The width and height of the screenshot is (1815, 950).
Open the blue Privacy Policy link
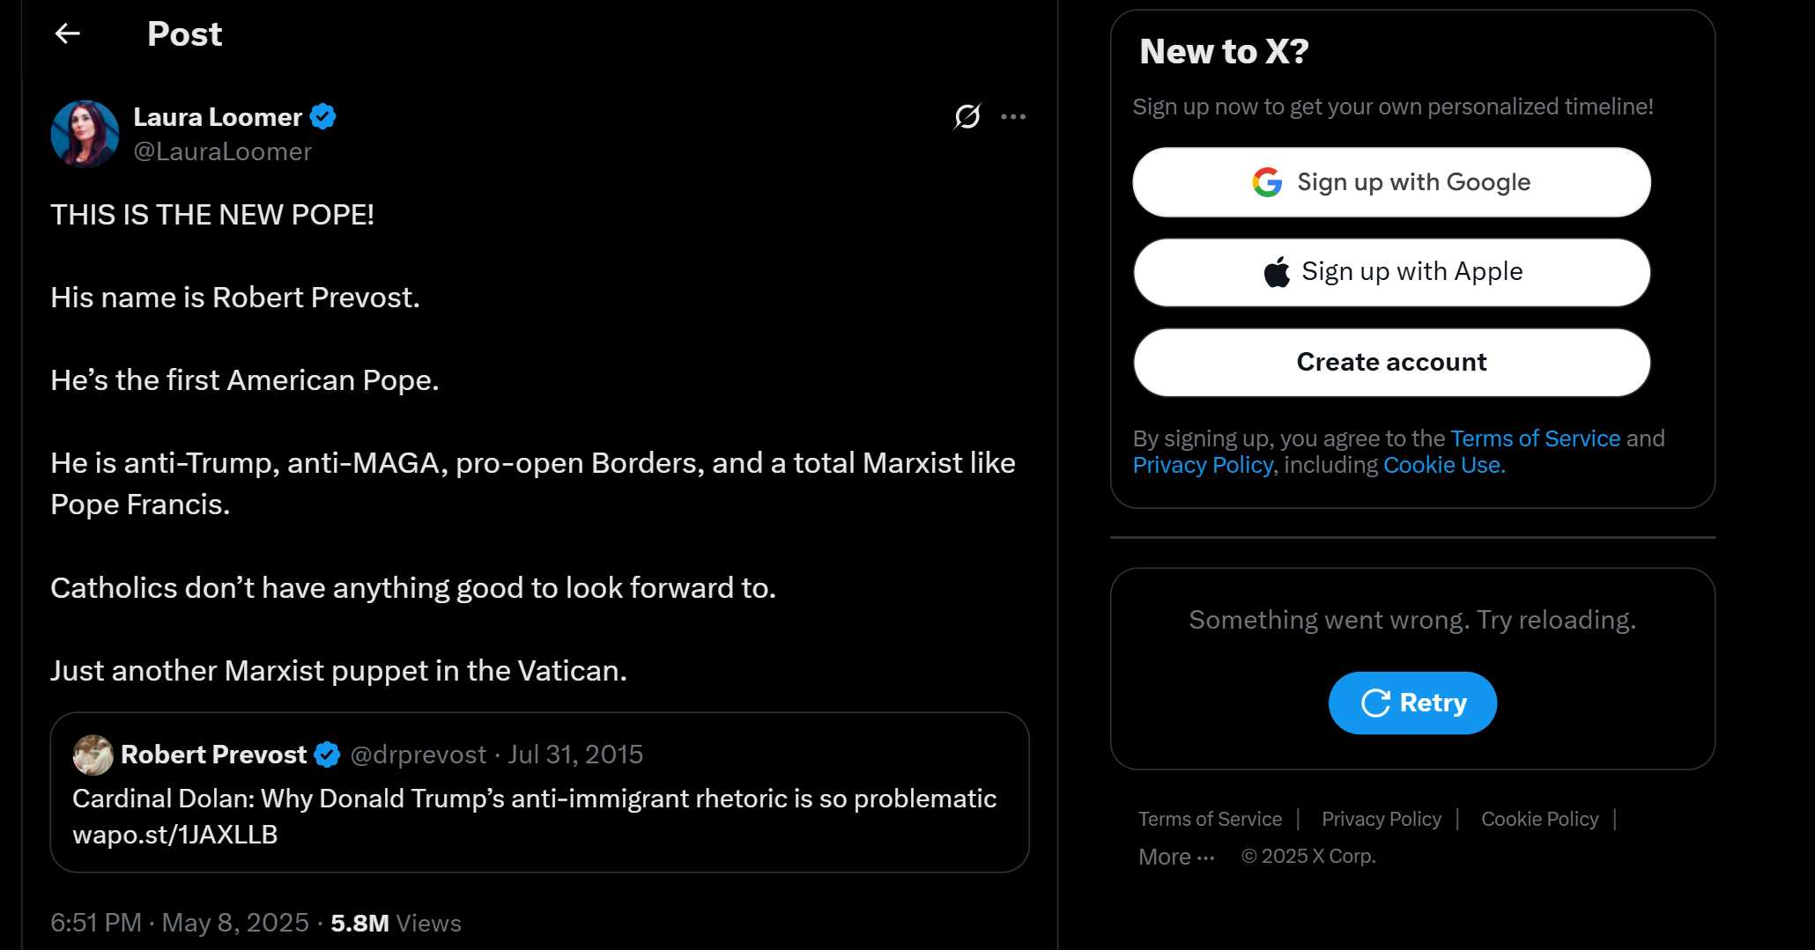point(1203,465)
